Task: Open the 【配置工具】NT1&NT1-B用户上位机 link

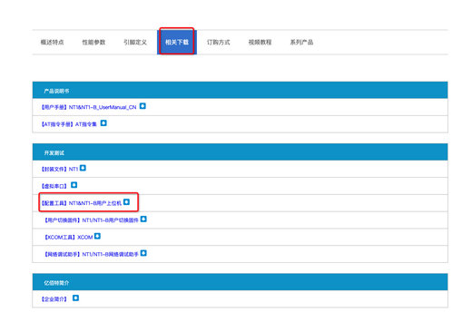Action: (81, 203)
